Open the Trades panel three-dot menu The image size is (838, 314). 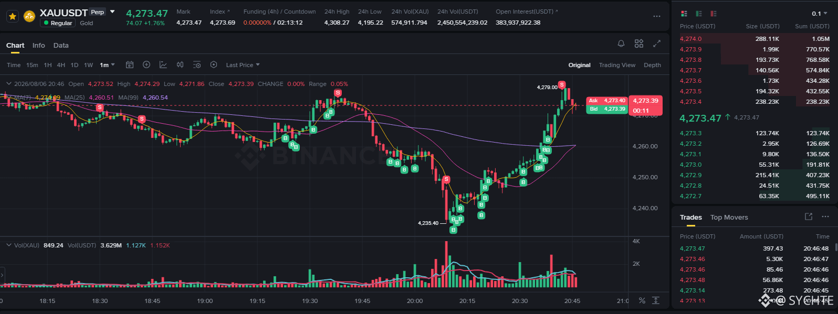[x=825, y=216]
